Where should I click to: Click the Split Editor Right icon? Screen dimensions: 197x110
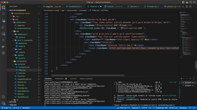tap(190, 6)
